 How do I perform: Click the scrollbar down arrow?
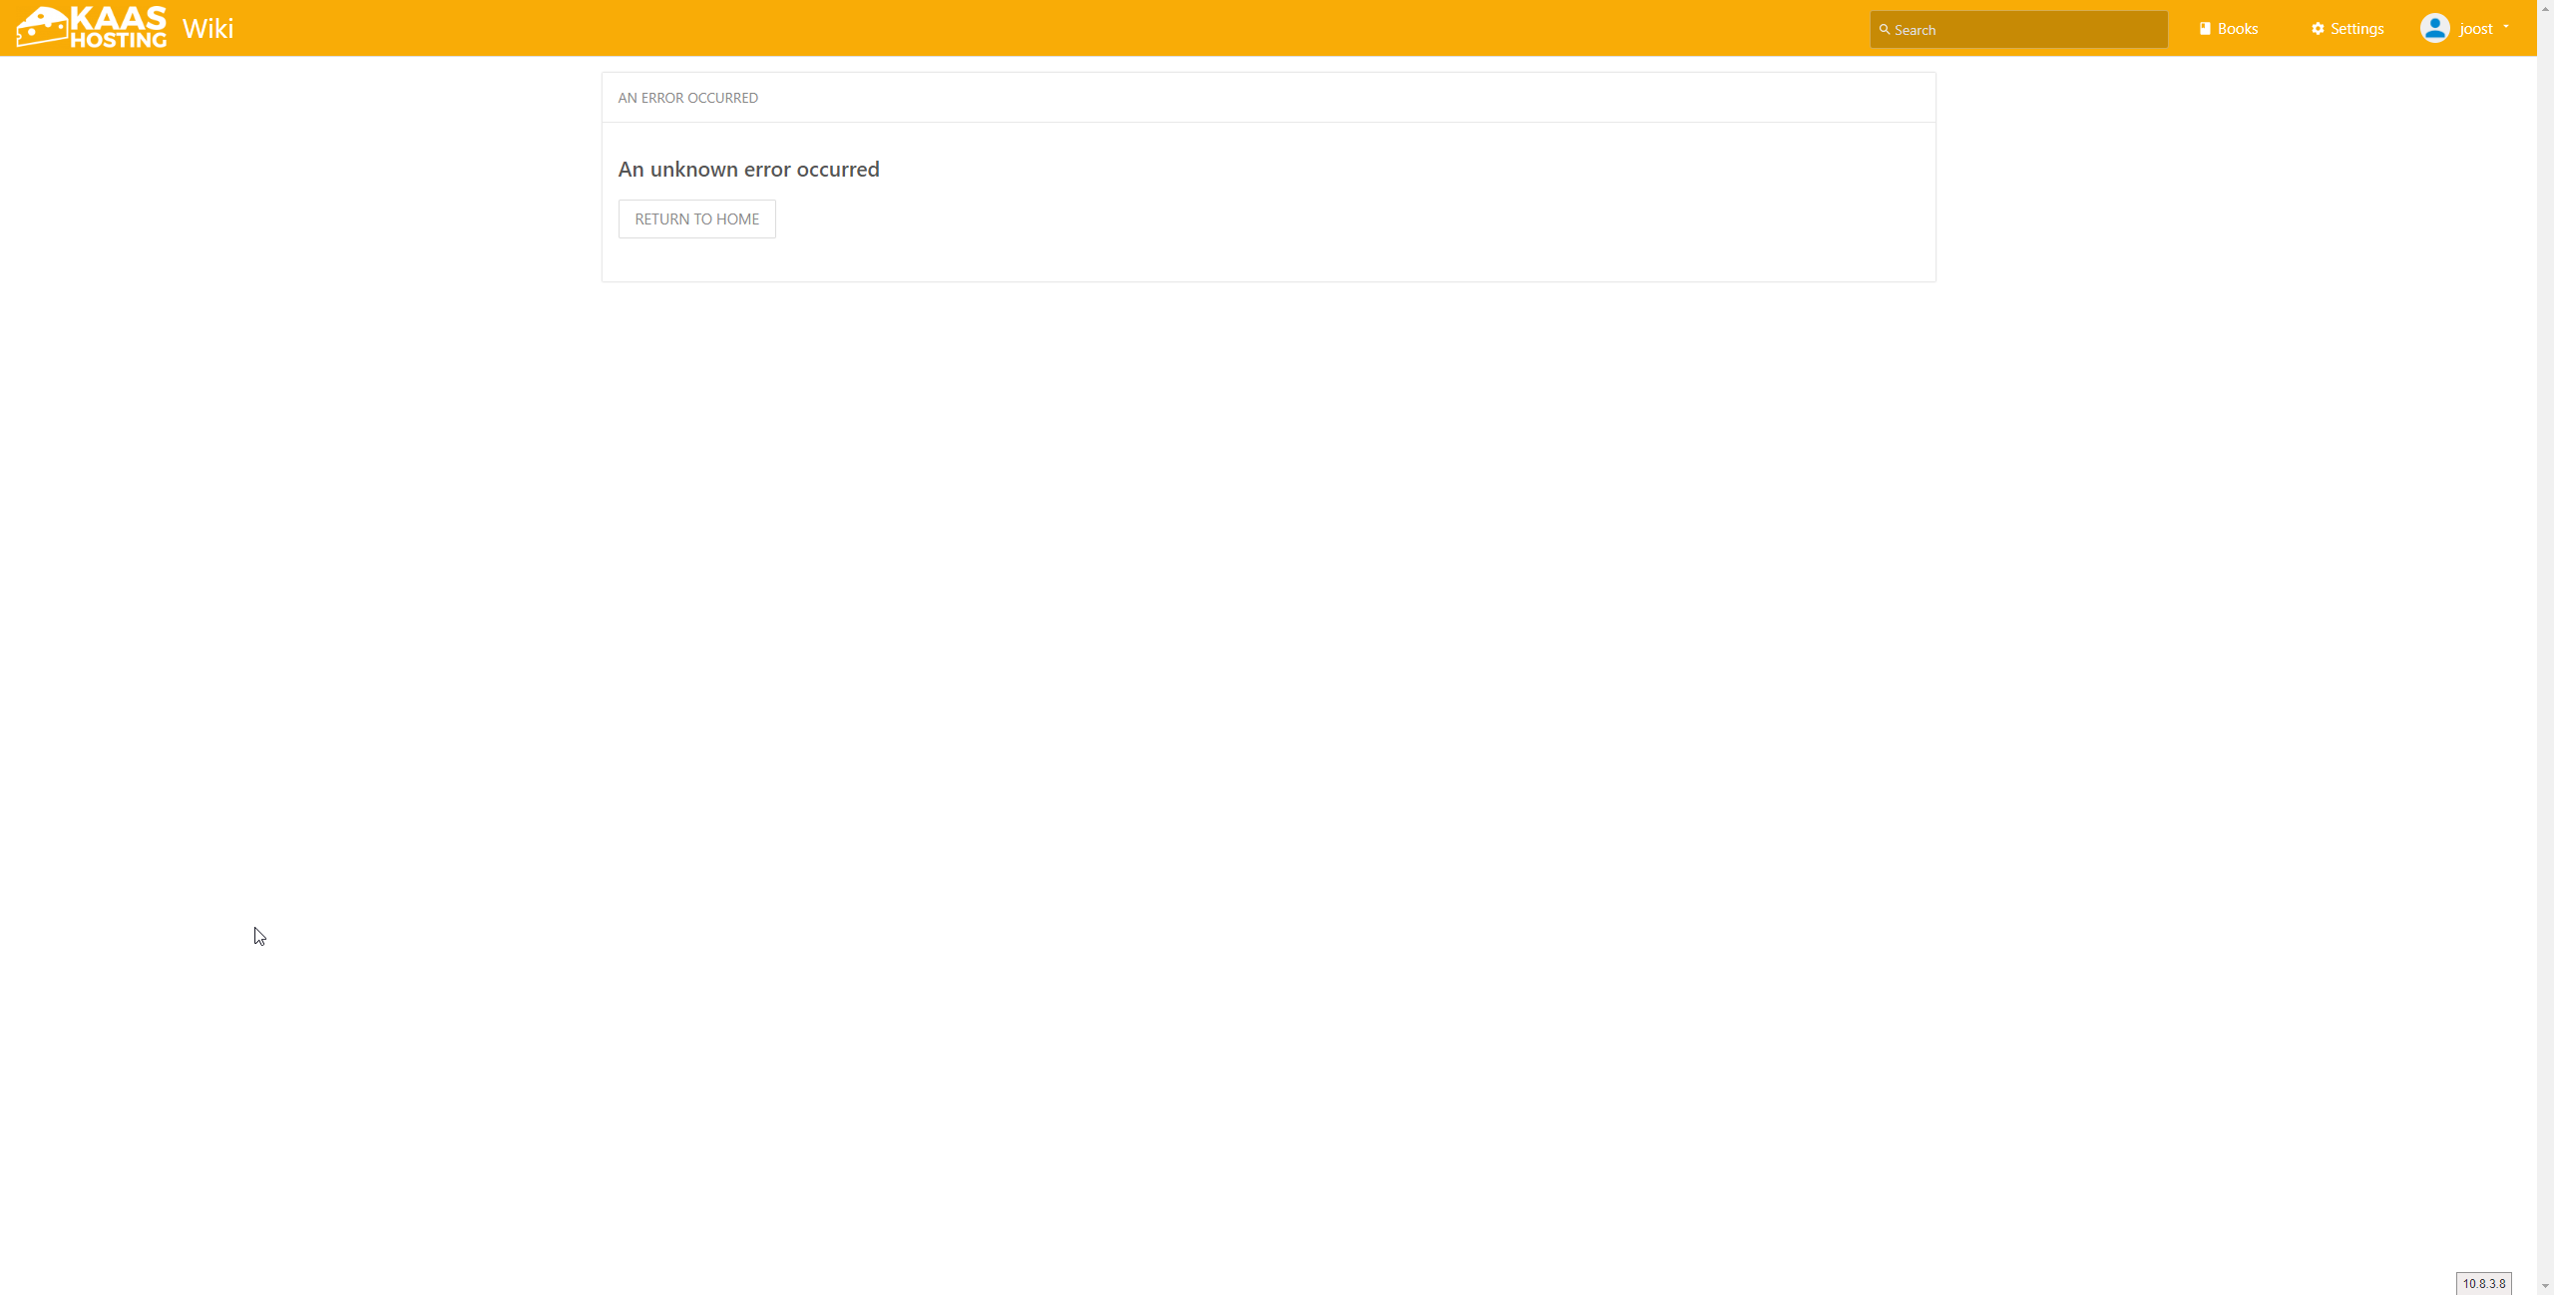(2545, 1287)
